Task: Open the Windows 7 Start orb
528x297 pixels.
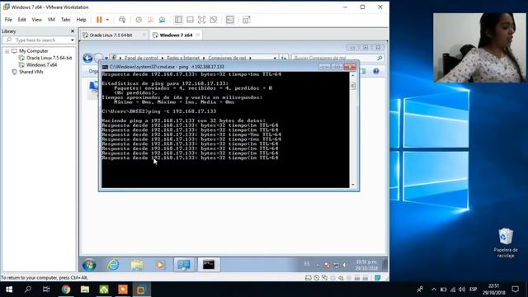Action: (89, 265)
